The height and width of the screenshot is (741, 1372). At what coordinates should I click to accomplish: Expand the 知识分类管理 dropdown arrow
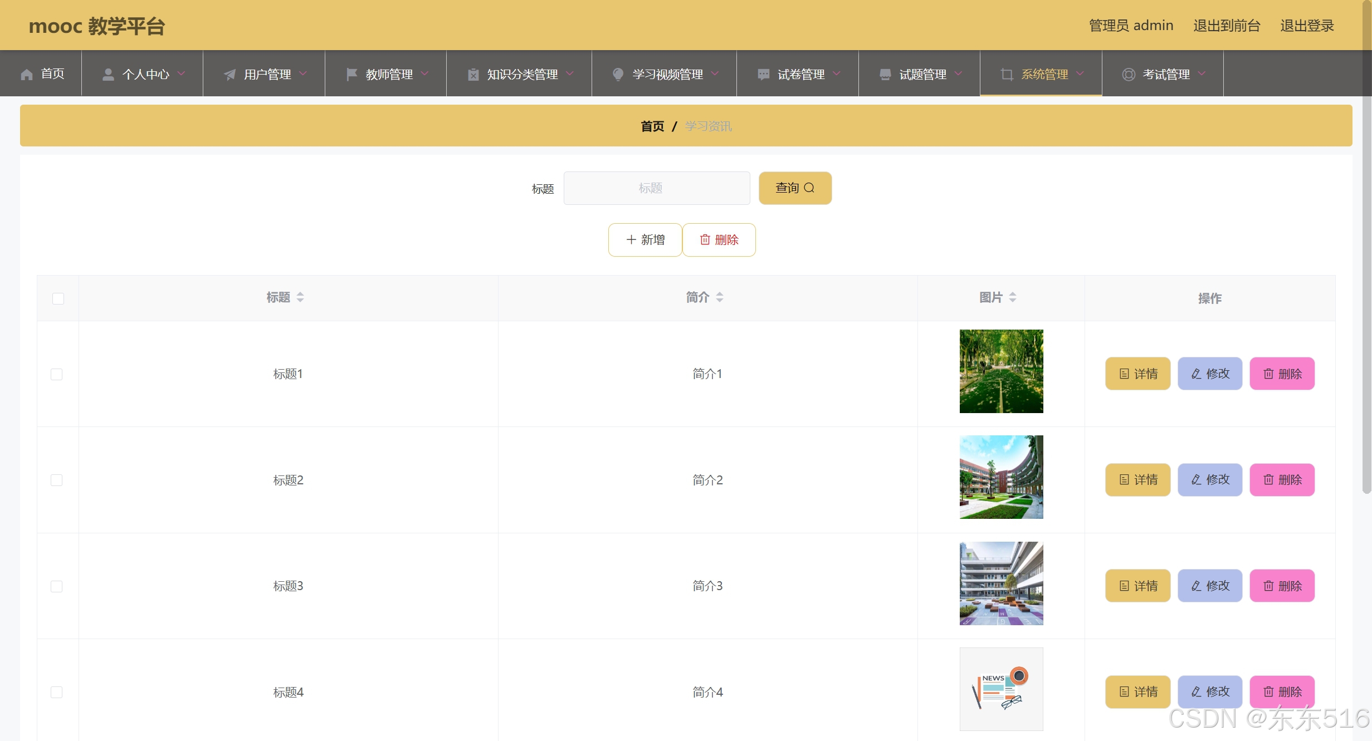coord(570,73)
